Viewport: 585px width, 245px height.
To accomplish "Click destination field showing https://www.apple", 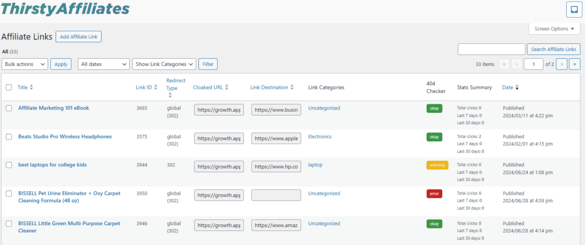I will click(276, 138).
